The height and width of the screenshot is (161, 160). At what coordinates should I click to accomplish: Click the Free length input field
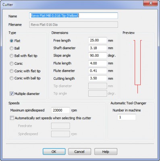point(98,40)
